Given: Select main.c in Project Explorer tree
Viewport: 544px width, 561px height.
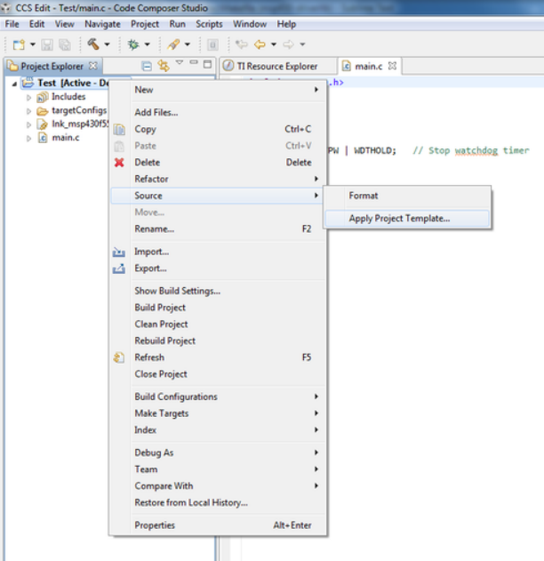Looking at the screenshot, I should pos(66,138).
